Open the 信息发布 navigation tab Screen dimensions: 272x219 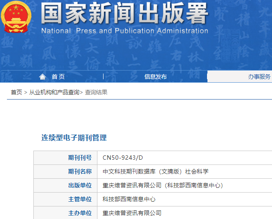[x=155, y=77]
